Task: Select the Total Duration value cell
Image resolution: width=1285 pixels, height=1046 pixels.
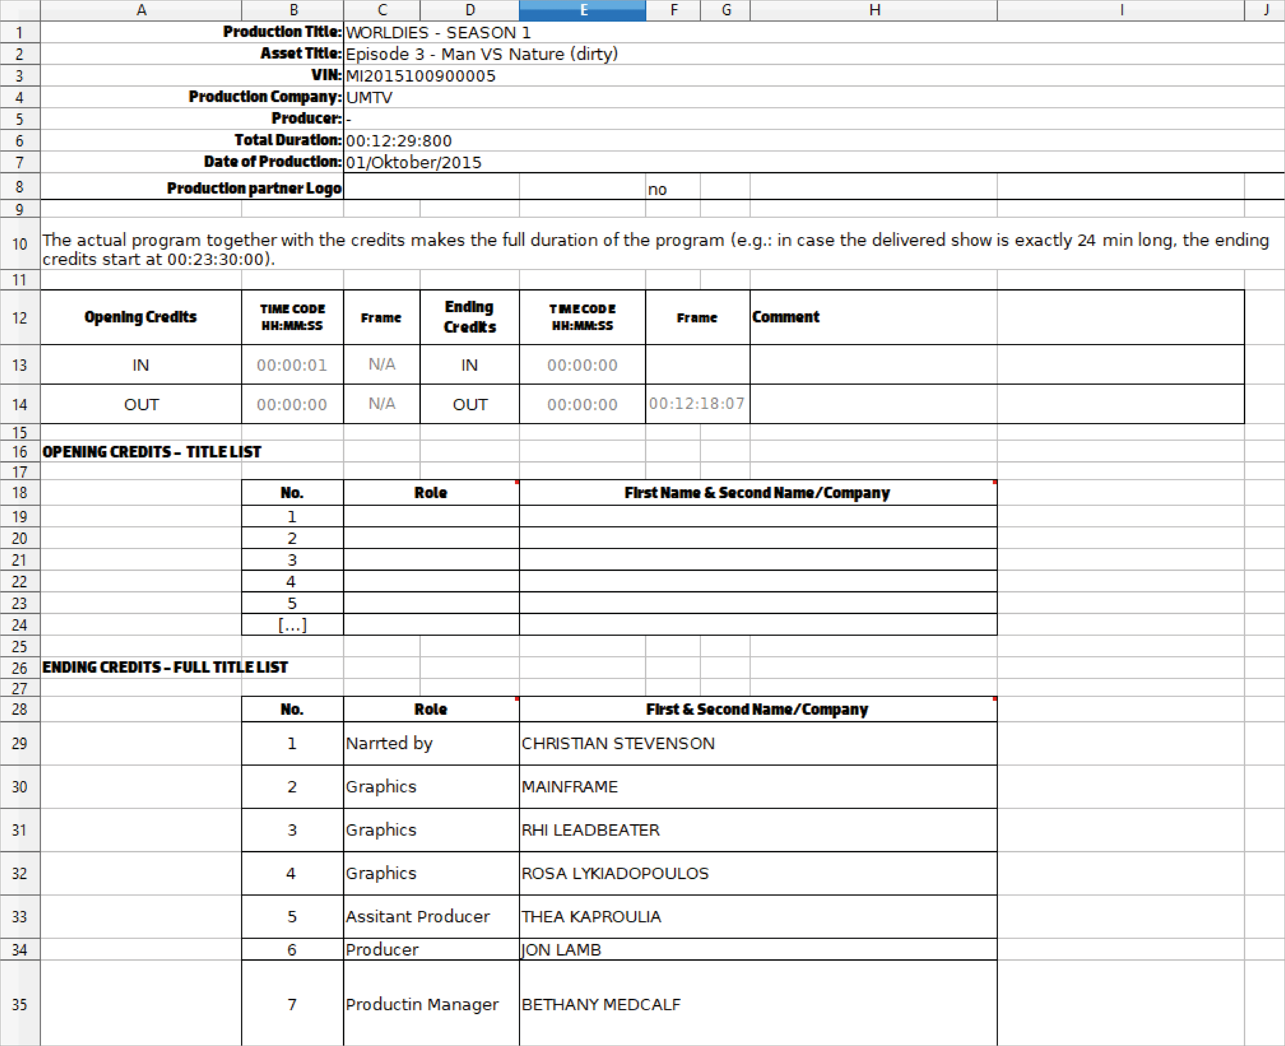Action: [x=398, y=141]
